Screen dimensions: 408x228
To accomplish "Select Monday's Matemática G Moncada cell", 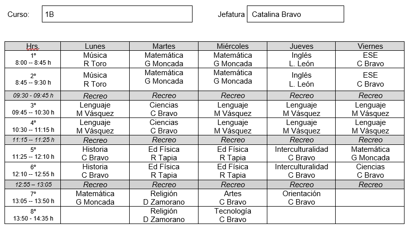I will pos(95,198).
